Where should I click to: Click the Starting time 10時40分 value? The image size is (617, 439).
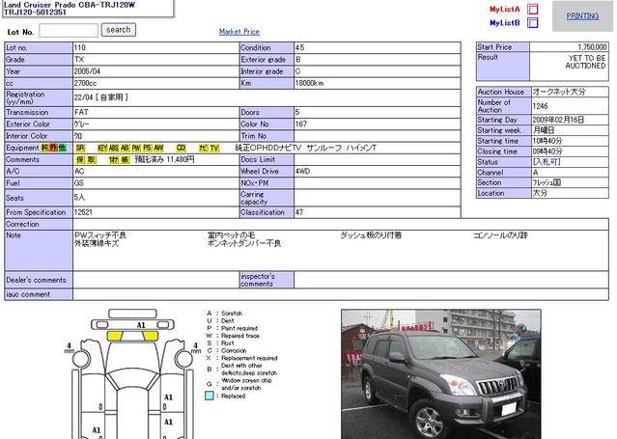[x=547, y=141]
